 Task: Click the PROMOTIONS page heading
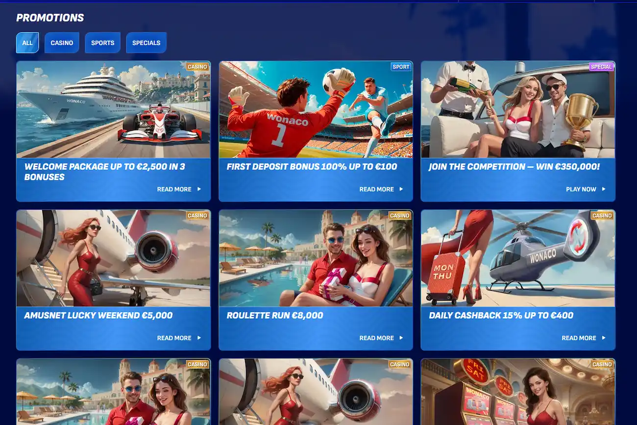coord(50,18)
